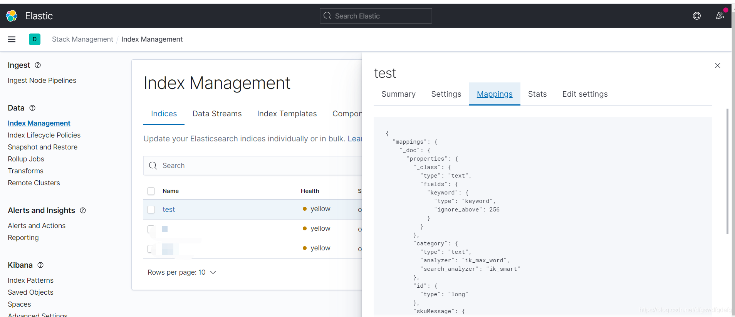The height and width of the screenshot is (317, 735).
Task: Open Index Lifecycle Policies
Action: click(44, 135)
